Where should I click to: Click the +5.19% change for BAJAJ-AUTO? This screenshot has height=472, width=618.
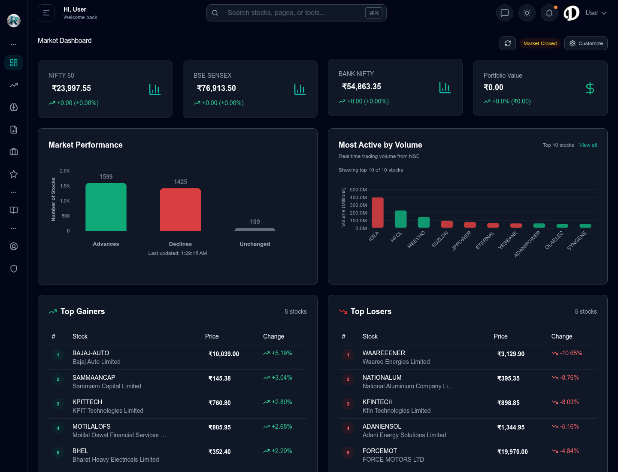(x=278, y=353)
